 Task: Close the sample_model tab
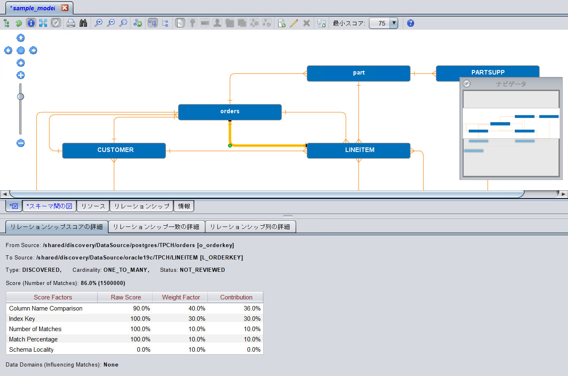click(x=65, y=8)
